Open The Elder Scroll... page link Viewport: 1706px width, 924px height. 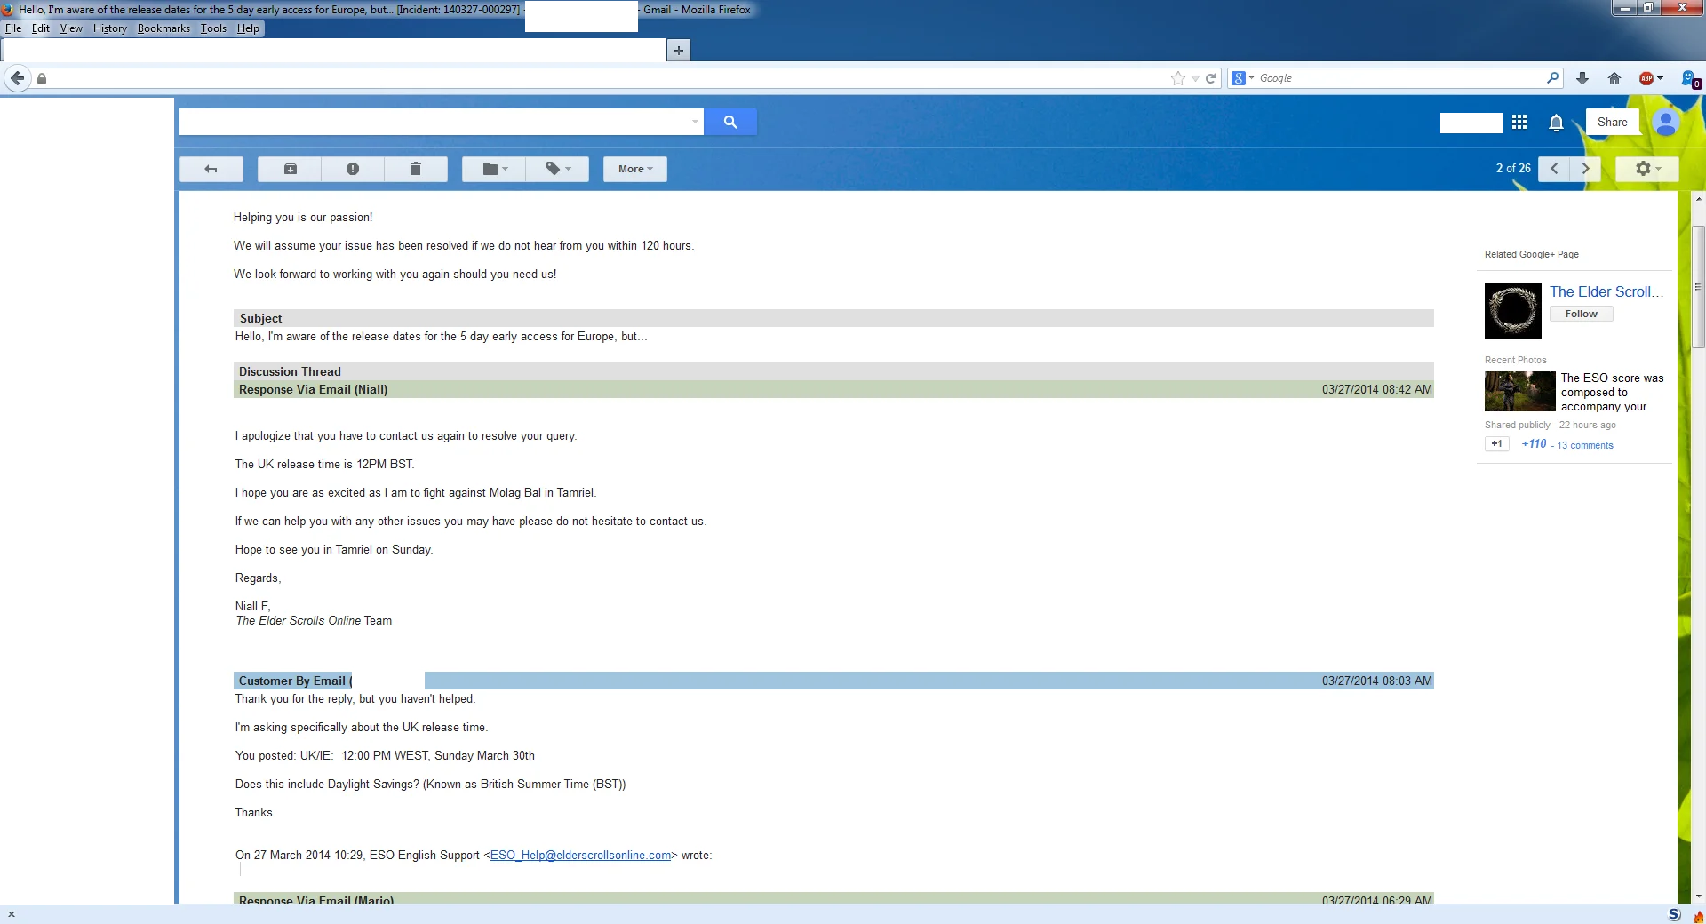tap(1606, 291)
